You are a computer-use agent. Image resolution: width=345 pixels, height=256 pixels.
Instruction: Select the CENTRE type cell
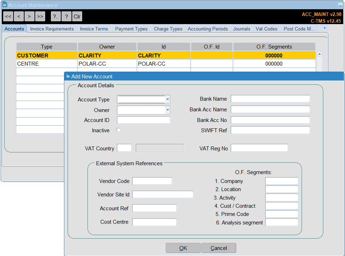coord(47,63)
